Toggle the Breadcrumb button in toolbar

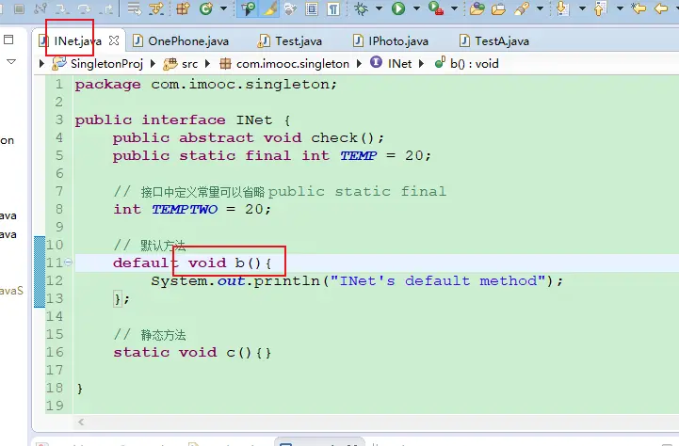coord(248,8)
